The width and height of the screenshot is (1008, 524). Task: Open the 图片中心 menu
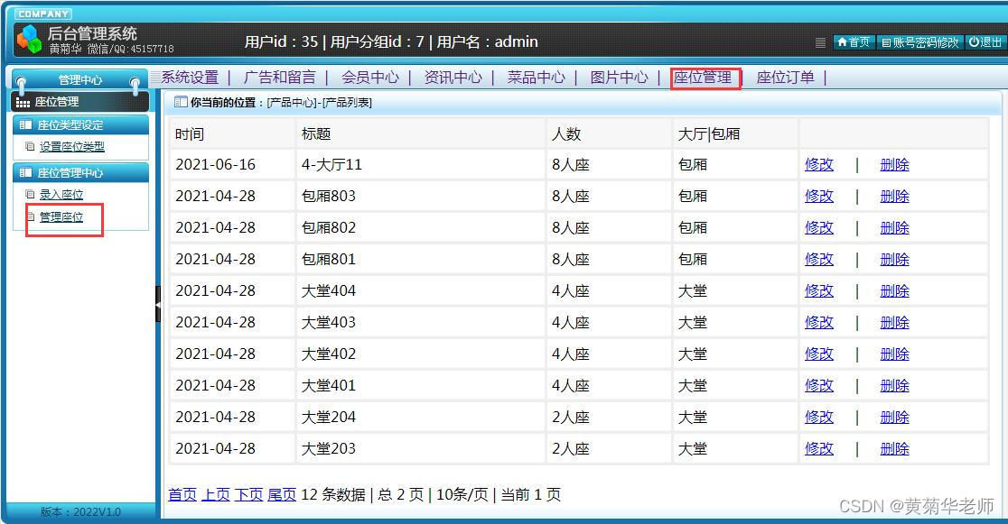[619, 77]
